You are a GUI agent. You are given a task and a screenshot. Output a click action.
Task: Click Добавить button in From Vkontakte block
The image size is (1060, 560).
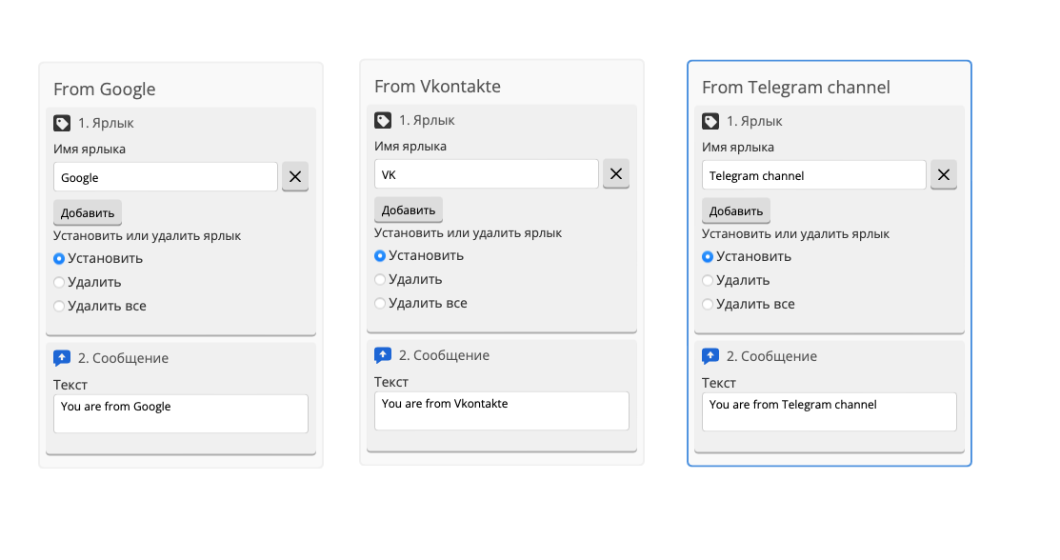click(409, 210)
